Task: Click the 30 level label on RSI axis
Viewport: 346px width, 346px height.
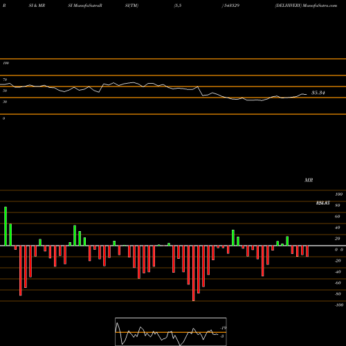Action: (x=5, y=102)
